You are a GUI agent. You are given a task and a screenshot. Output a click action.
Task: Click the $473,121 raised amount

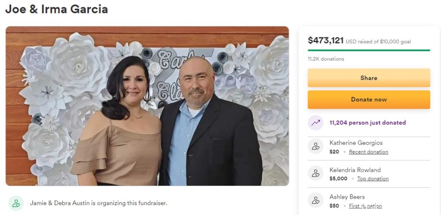click(x=326, y=40)
